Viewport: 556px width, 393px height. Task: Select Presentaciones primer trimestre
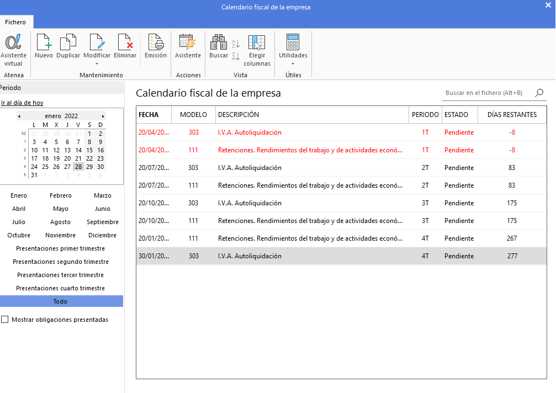point(60,248)
